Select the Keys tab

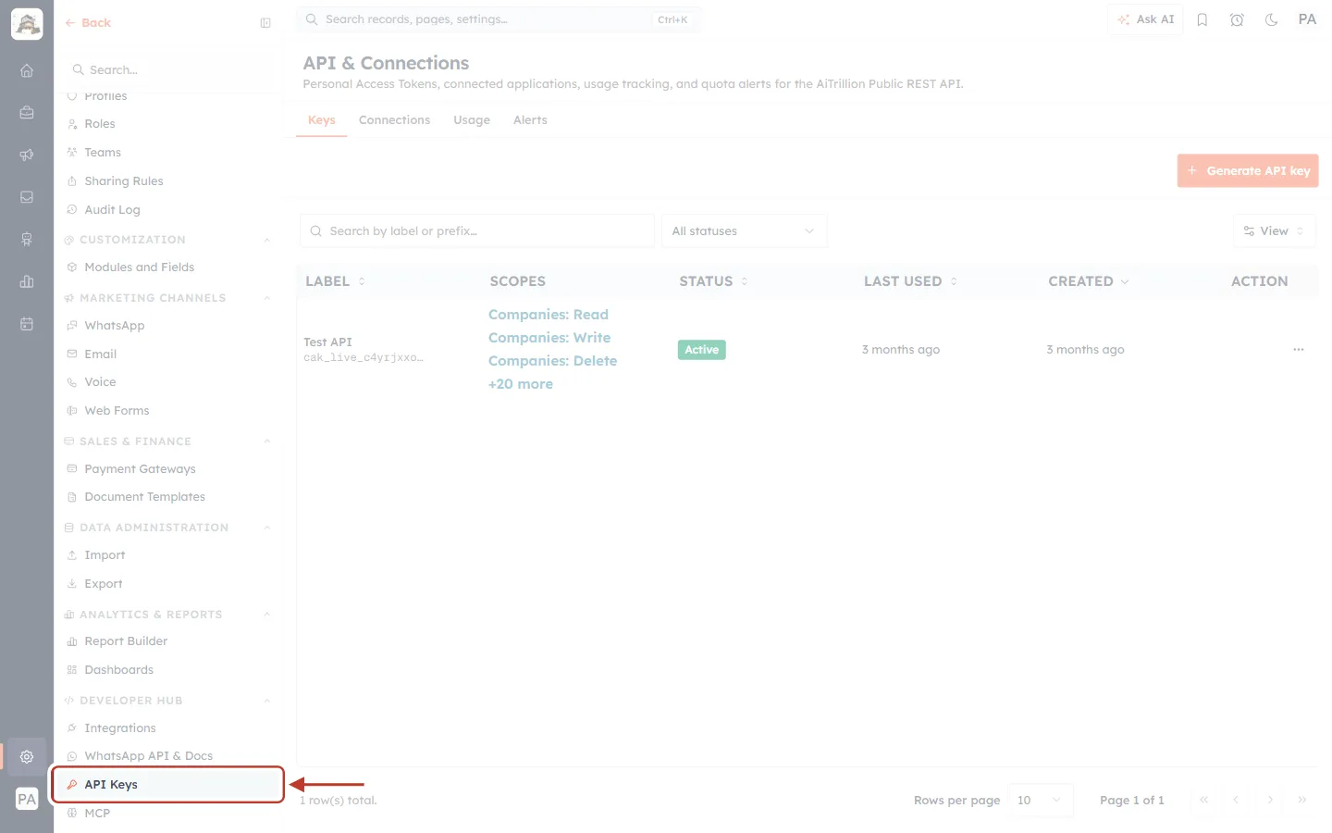click(x=321, y=120)
